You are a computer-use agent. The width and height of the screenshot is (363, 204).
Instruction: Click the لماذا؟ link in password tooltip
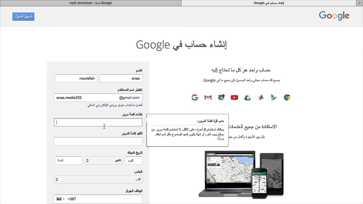220,139
